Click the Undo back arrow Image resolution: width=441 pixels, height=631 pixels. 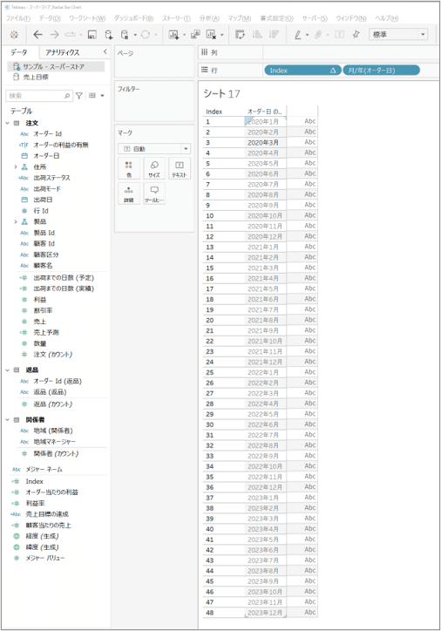pos(37,35)
